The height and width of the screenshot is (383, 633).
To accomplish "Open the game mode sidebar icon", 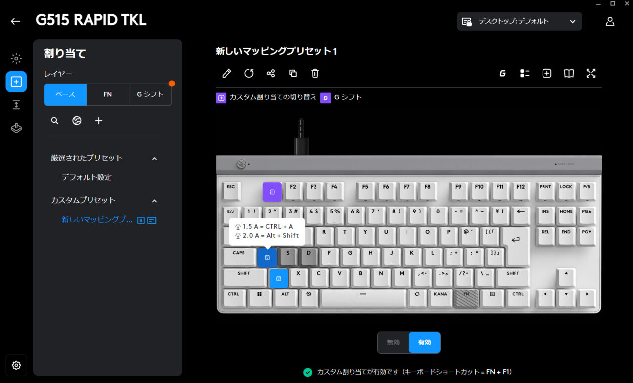I will (16, 128).
